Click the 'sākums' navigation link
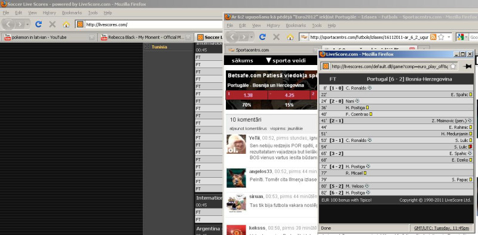The height and width of the screenshot is (235, 478). [243, 60]
